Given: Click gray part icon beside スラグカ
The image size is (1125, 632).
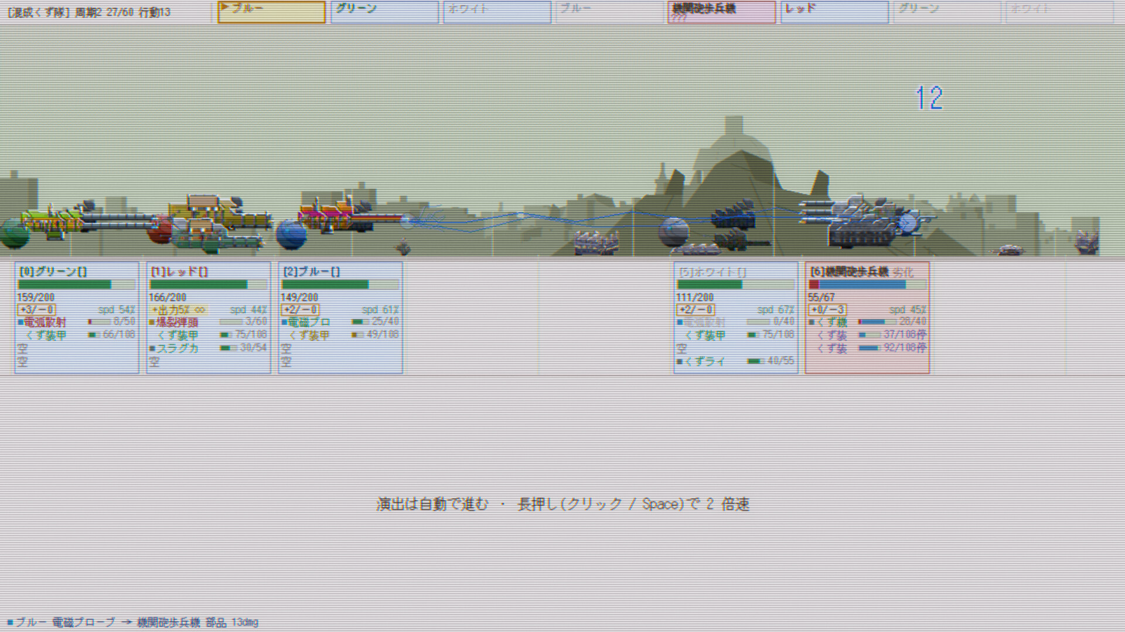Looking at the screenshot, I should [x=152, y=348].
